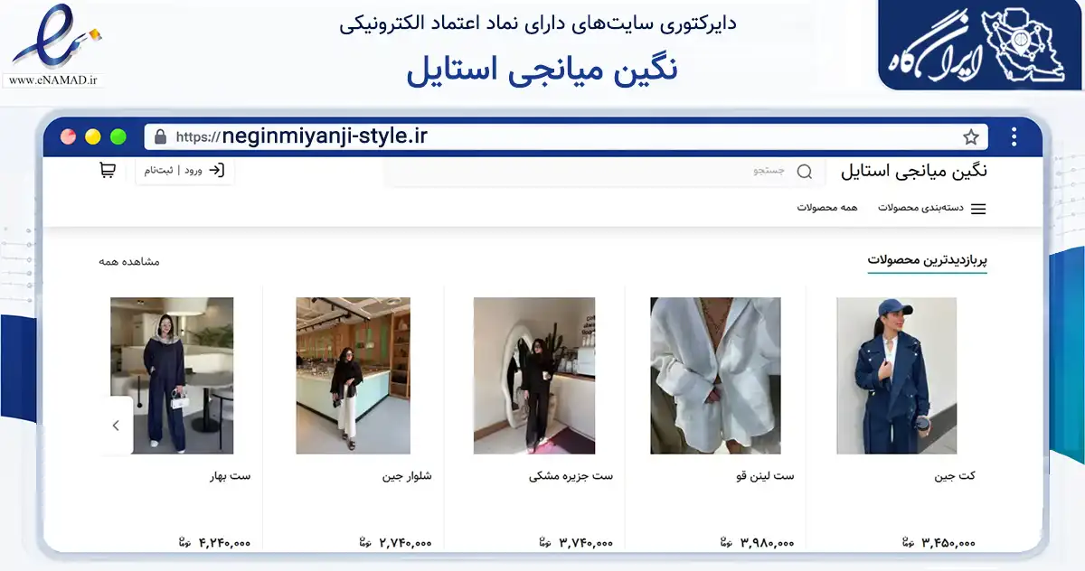Focus the جستجو search field
The height and width of the screenshot is (571, 1085).
click(x=604, y=171)
